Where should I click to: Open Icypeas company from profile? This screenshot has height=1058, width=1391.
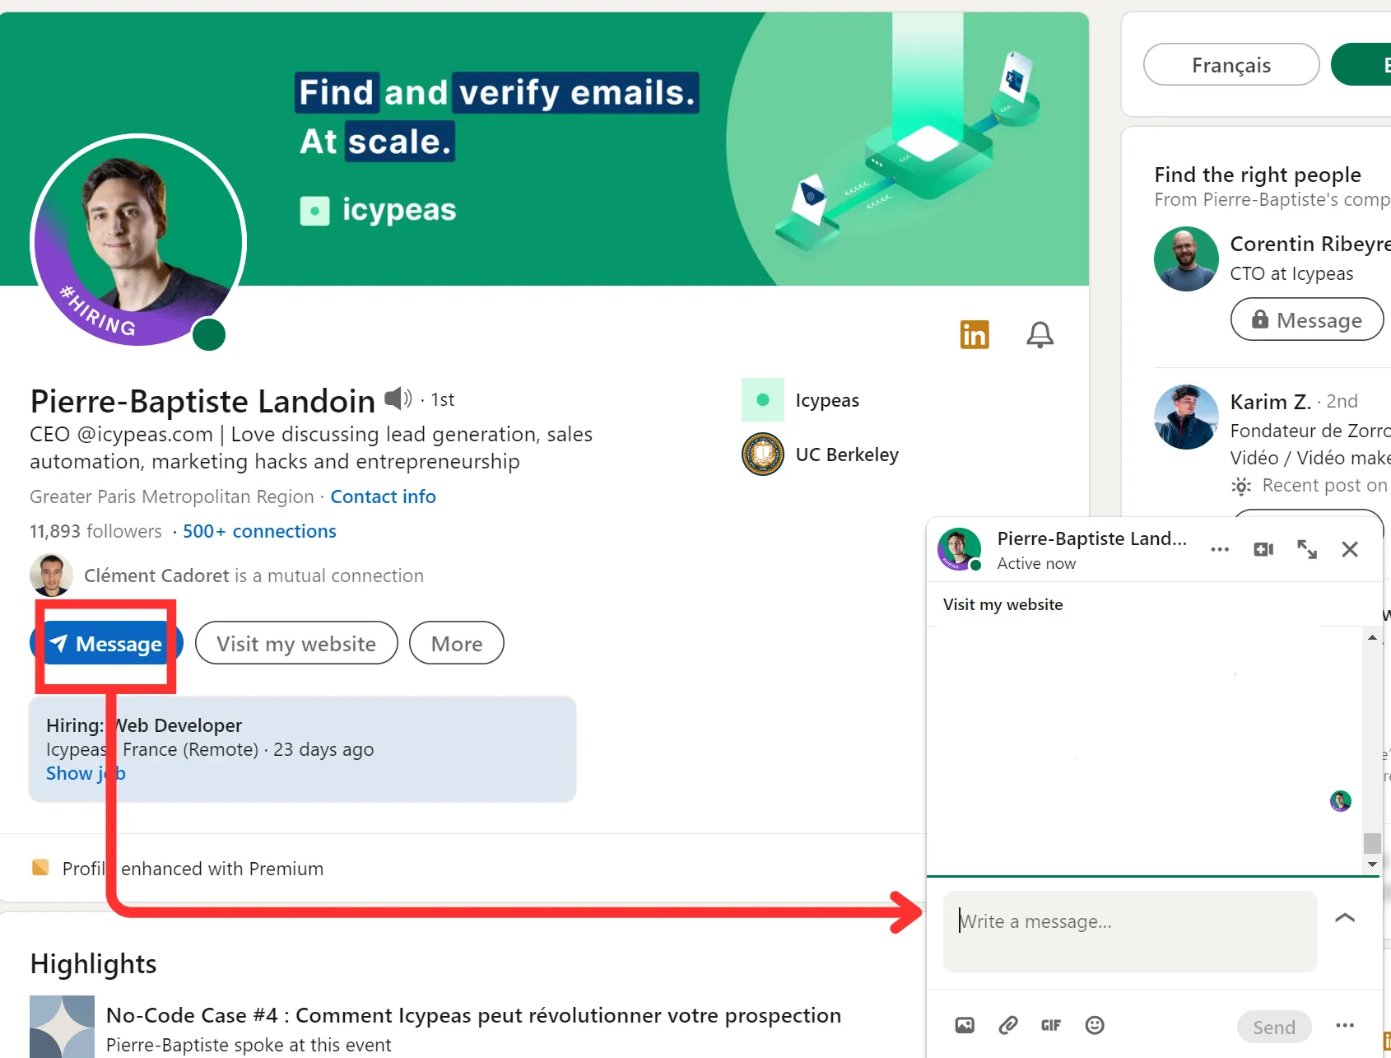(x=827, y=400)
